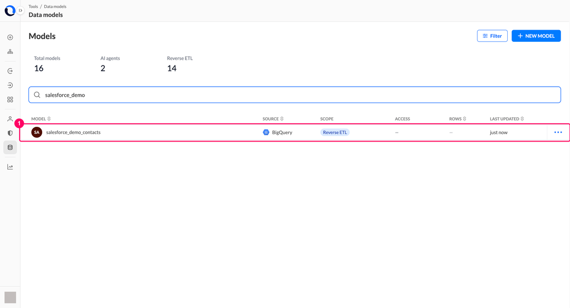Sort by the ROWS column
Screen dimensions: 570x308
click(458, 119)
